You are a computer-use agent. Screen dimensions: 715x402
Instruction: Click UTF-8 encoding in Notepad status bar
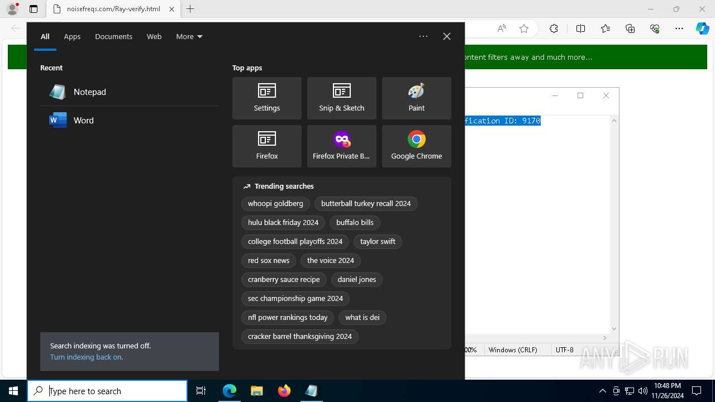(x=565, y=350)
